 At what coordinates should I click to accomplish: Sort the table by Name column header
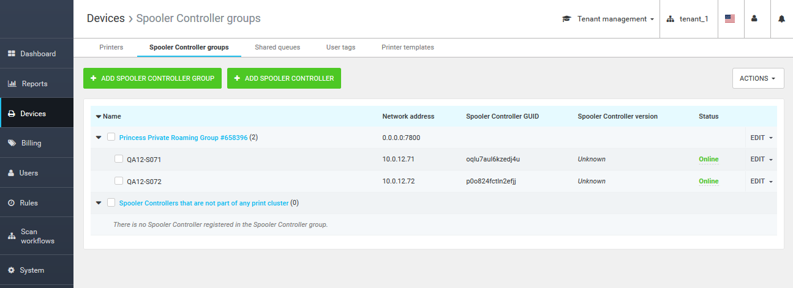point(111,116)
